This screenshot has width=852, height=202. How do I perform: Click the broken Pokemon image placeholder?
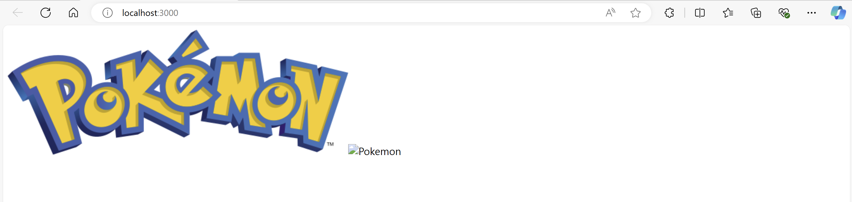(375, 151)
